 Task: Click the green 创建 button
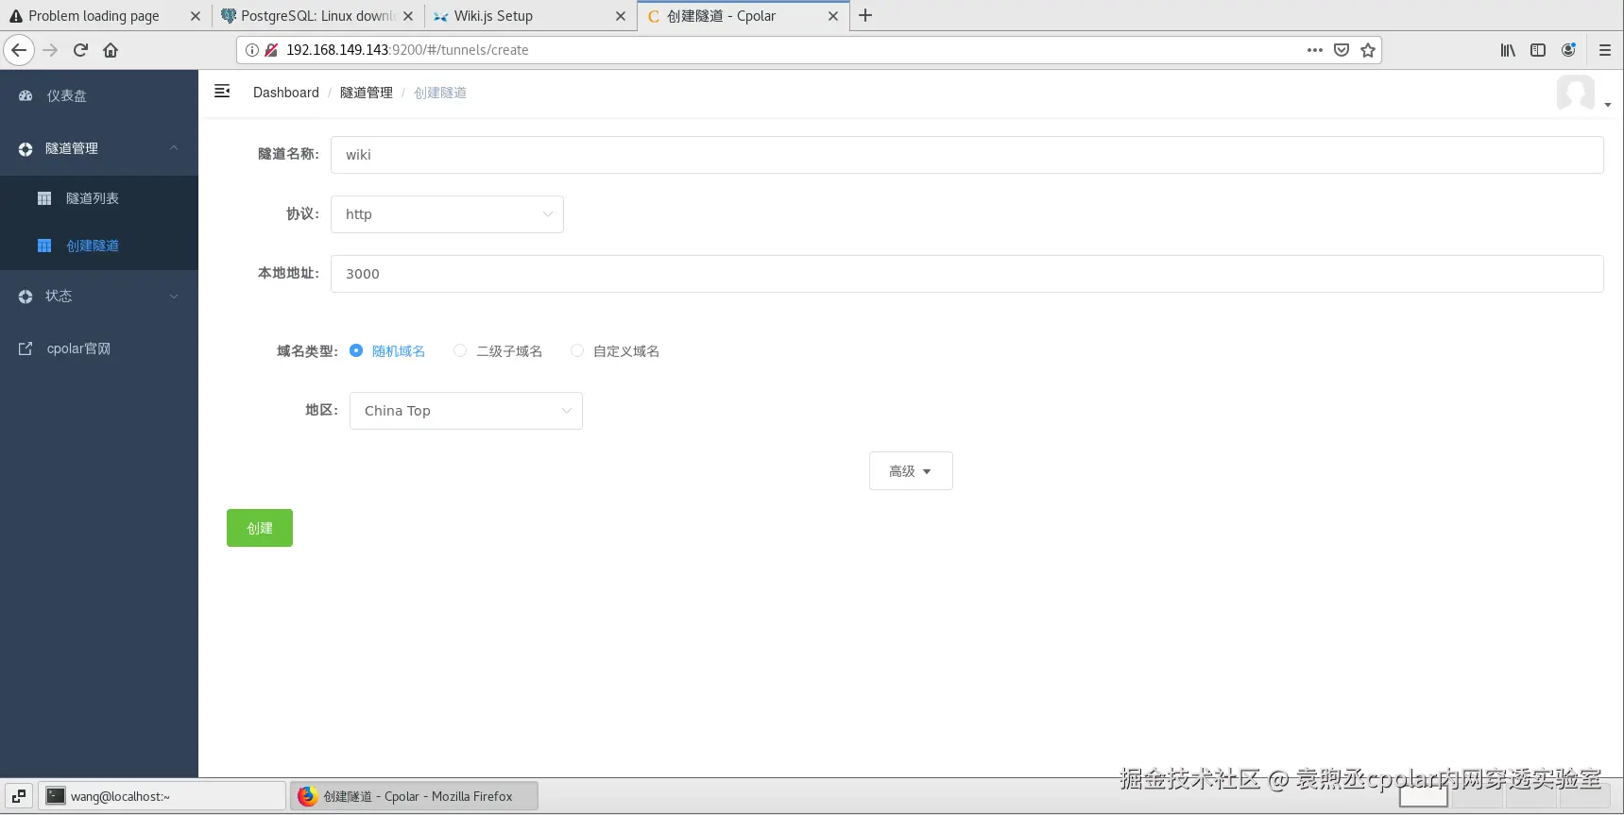coord(260,528)
